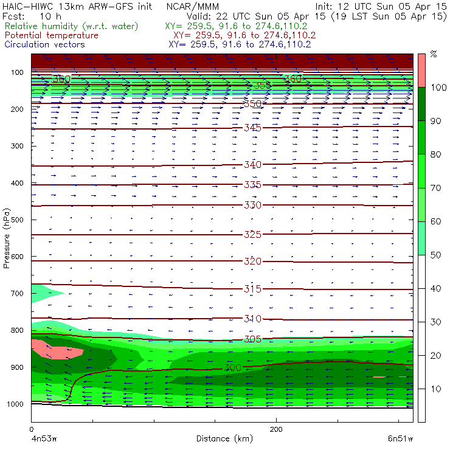Click the pink 100% segment of the colorbar
This screenshot has height=450, width=450.
tap(421, 71)
